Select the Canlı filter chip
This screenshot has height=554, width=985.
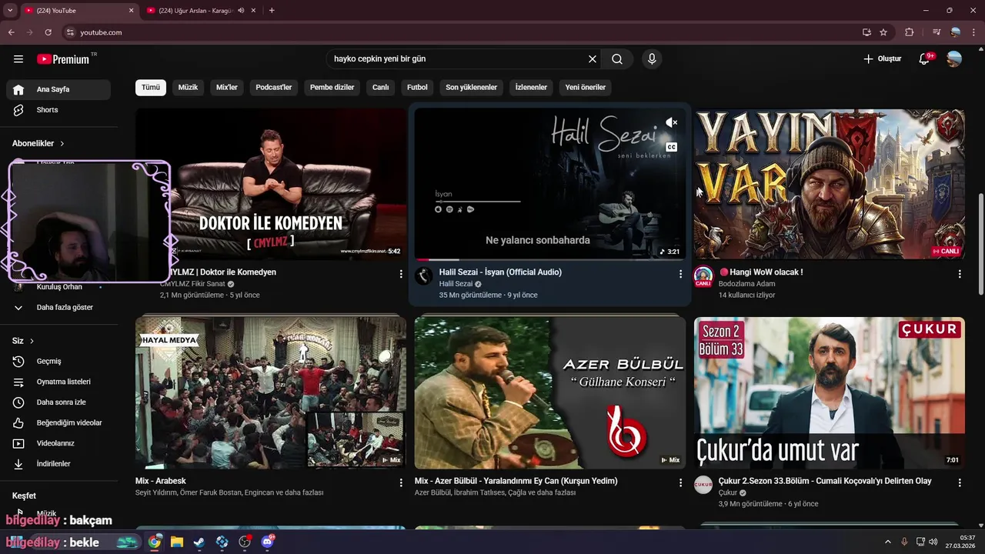click(381, 87)
